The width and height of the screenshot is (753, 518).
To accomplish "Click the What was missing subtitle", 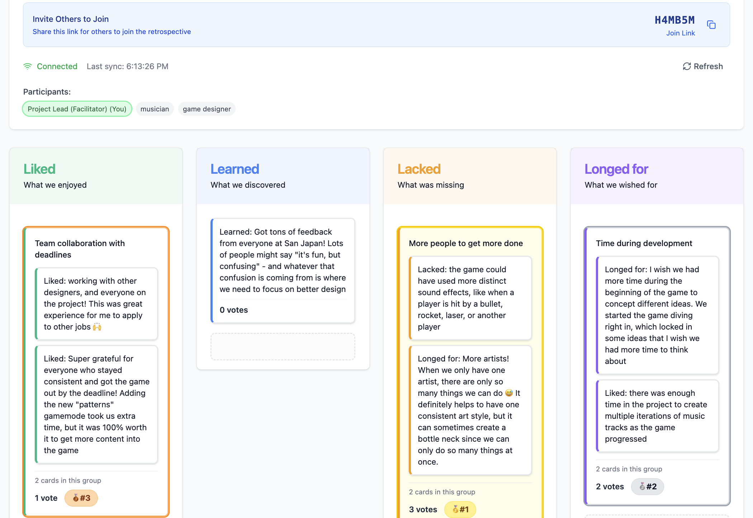I will 431,185.
